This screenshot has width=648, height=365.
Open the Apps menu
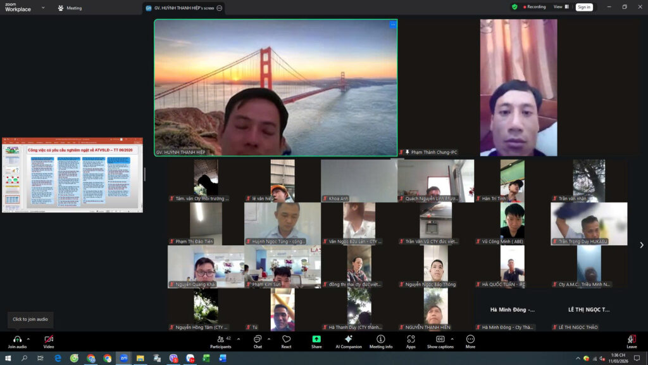click(411, 340)
